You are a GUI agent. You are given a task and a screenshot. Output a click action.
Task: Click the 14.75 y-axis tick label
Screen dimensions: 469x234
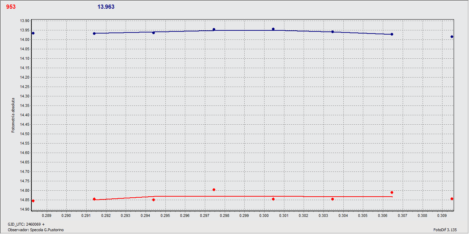25,181
